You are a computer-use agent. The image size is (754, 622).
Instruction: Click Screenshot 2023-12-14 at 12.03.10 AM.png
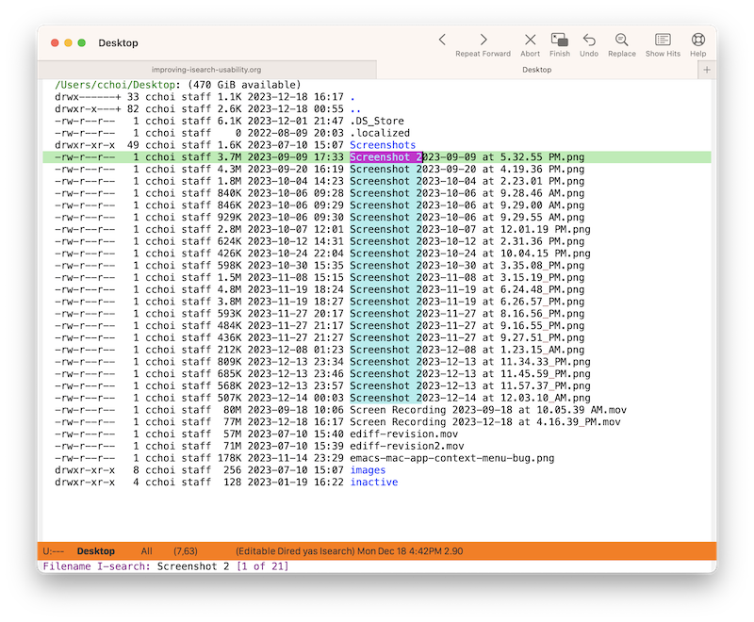469,398
